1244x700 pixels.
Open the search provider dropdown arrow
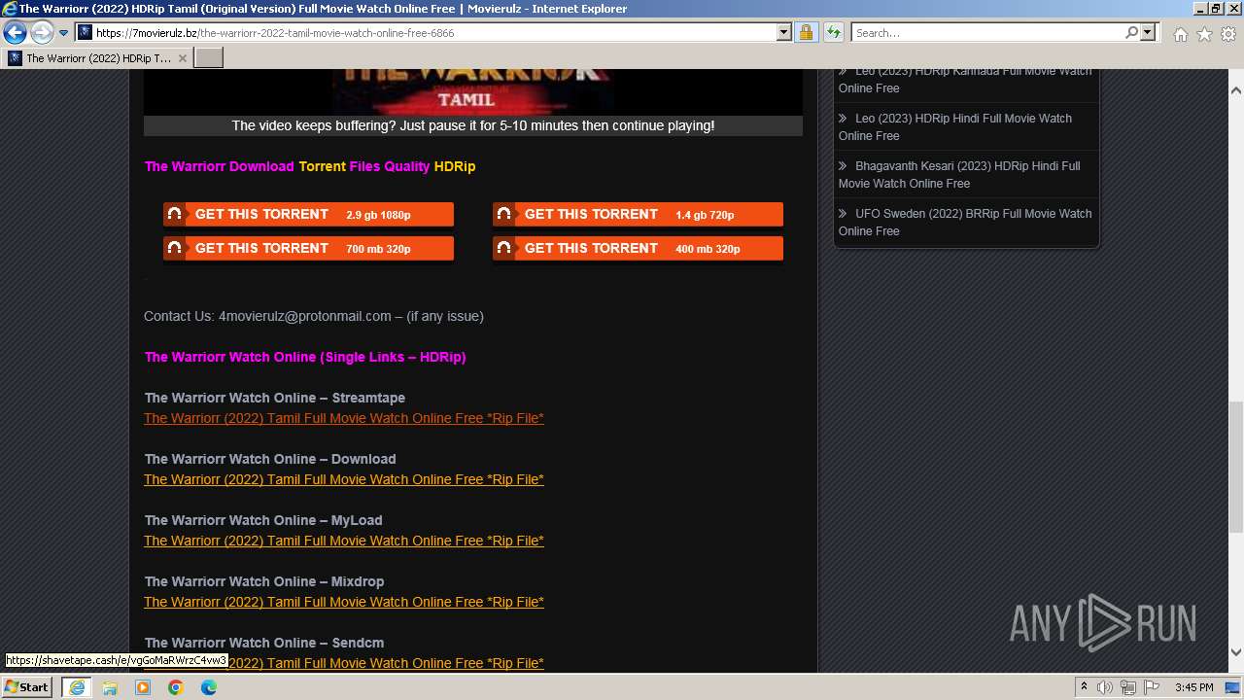pyautogui.click(x=1148, y=33)
